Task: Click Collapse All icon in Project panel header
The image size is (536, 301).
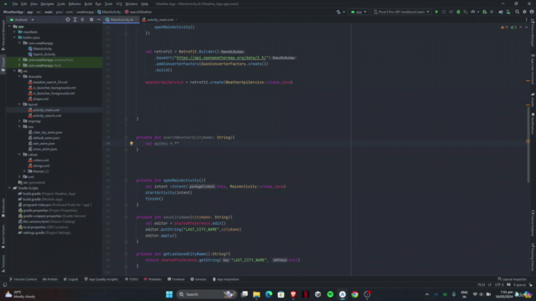Action: coord(82,20)
